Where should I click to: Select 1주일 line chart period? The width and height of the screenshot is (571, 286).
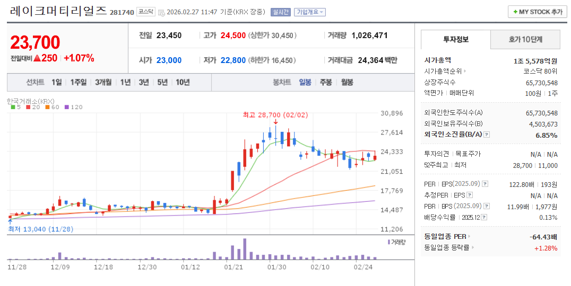pos(79,83)
